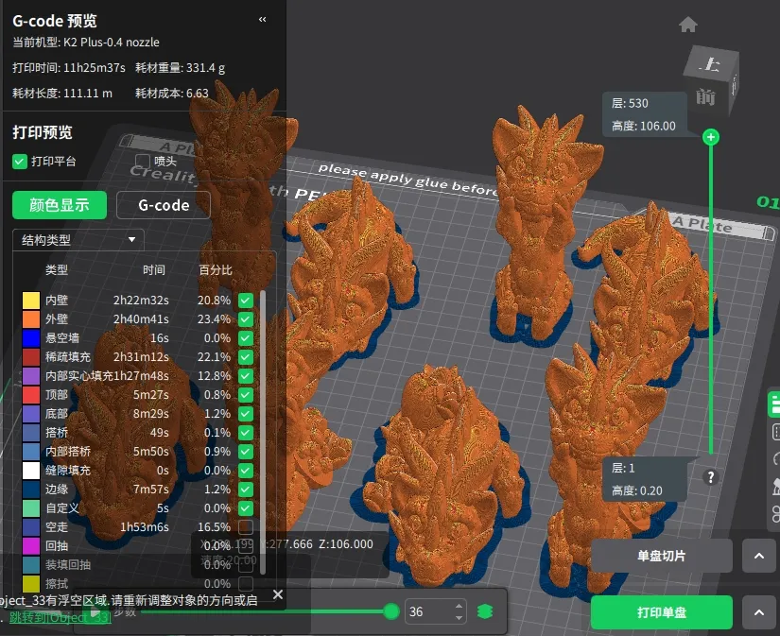This screenshot has height=636, width=780.
Task: Uncheck the 内部搭桥 visibility checkbox
Action: click(245, 452)
